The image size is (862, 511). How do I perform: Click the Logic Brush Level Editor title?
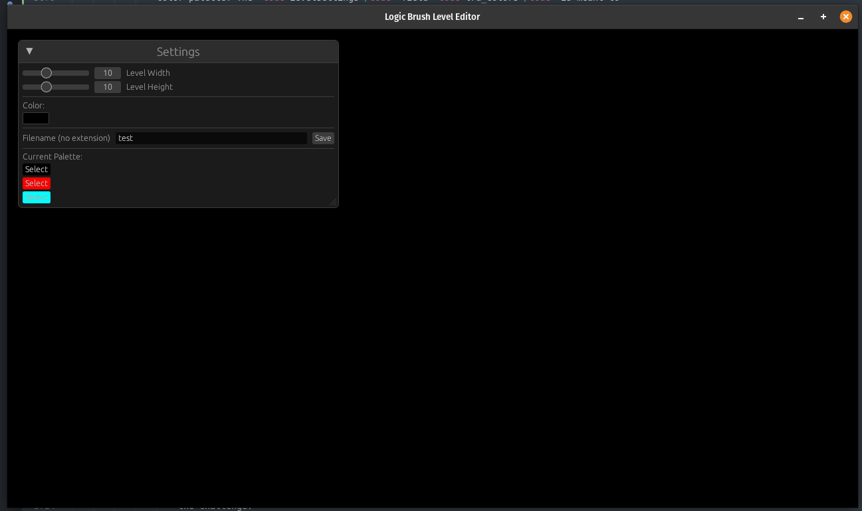(432, 17)
